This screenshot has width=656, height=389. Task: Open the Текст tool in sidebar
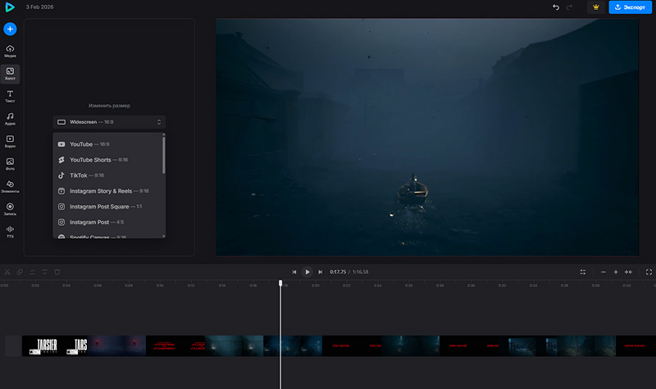[10, 97]
